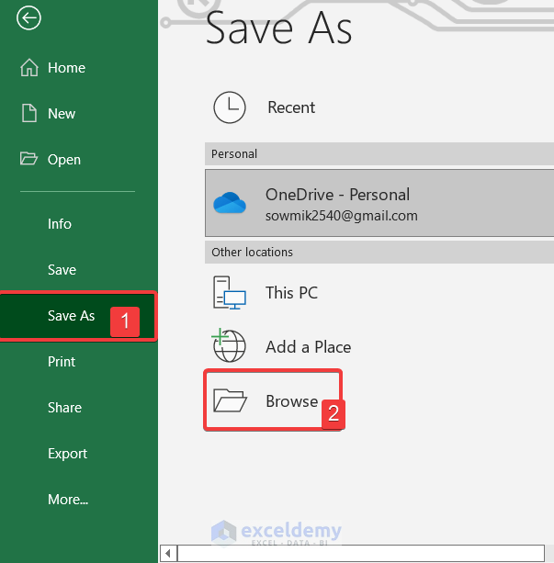
Task: Click the back arrow circle icon
Action: (28, 18)
